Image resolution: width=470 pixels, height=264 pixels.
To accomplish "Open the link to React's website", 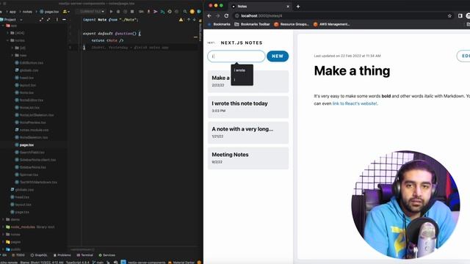I will pos(355,103).
